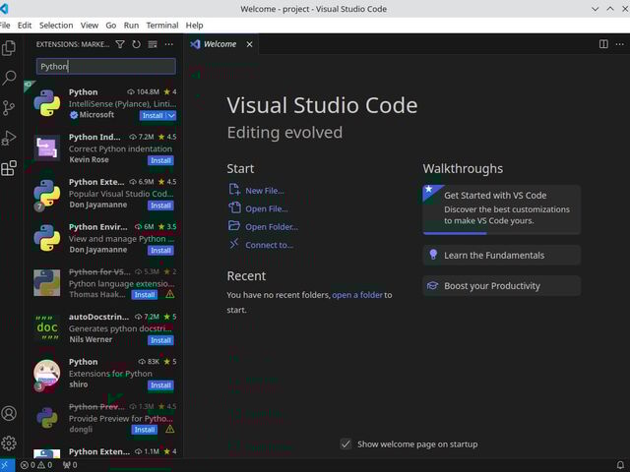Click the Microsoft Python extension logo
This screenshot has height=472, width=630.
click(x=47, y=103)
